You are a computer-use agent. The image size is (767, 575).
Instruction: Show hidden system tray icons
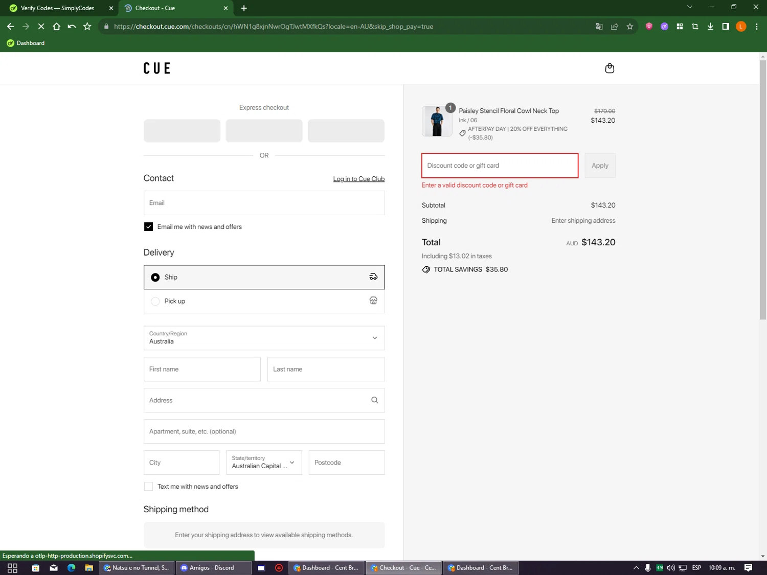(636, 568)
